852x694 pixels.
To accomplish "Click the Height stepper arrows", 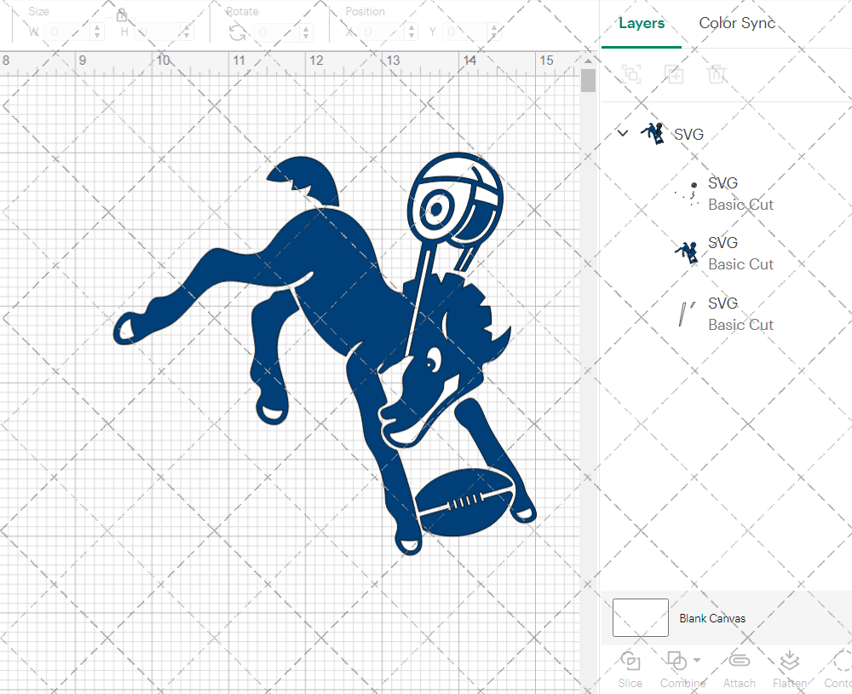I will [x=187, y=32].
